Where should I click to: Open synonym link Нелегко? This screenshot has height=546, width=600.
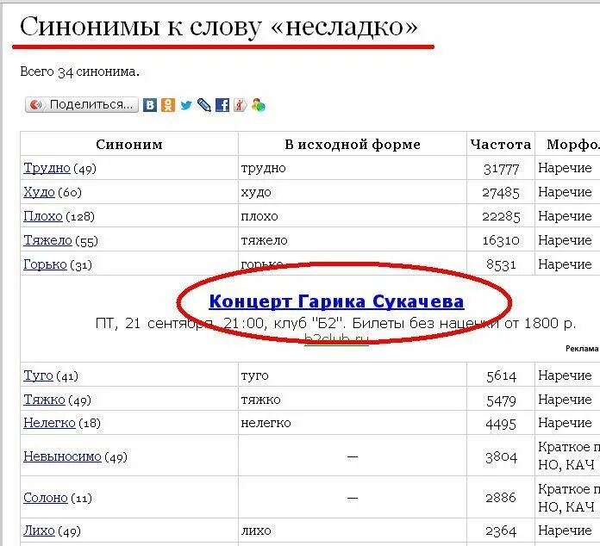pyautogui.click(x=49, y=423)
